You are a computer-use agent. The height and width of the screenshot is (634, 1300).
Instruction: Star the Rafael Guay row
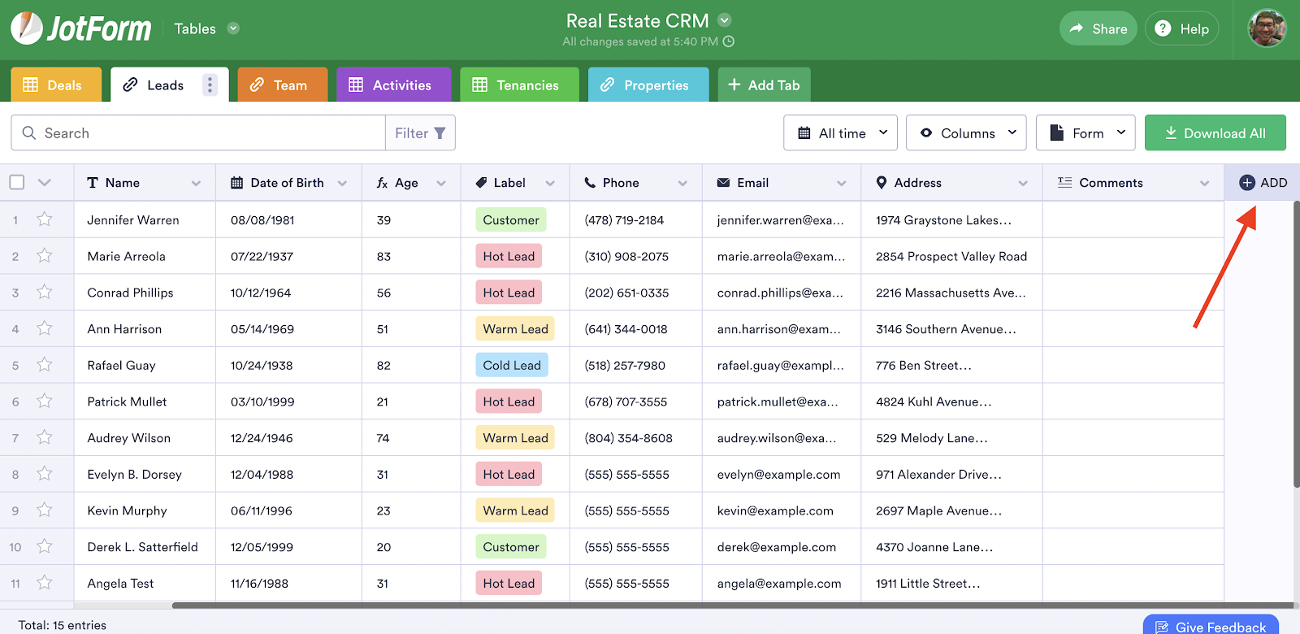click(45, 365)
